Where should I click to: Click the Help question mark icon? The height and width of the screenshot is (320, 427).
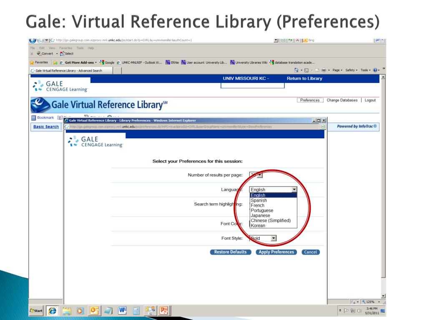(375, 70)
